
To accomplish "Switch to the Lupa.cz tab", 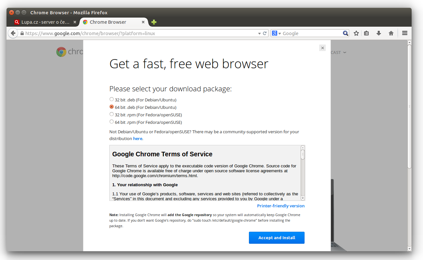I will 42,22.
